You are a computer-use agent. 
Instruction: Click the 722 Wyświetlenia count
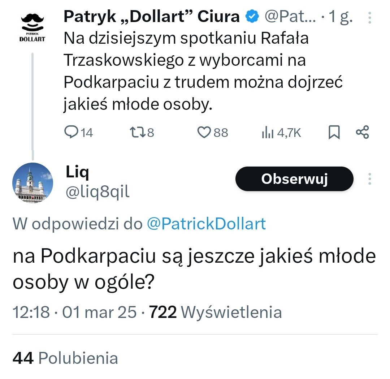(x=216, y=312)
